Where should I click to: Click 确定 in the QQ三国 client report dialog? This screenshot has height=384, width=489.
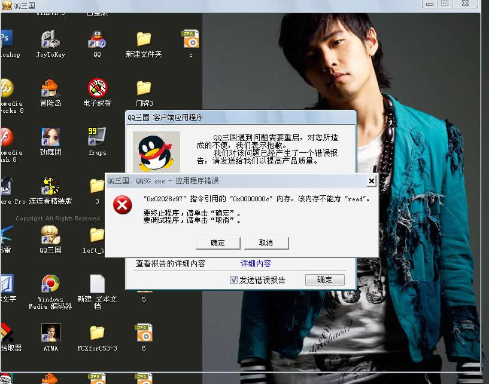pyautogui.click(x=324, y=279)
